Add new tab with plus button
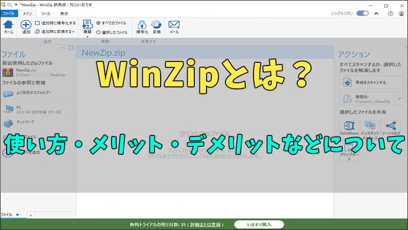 [31, 215]
